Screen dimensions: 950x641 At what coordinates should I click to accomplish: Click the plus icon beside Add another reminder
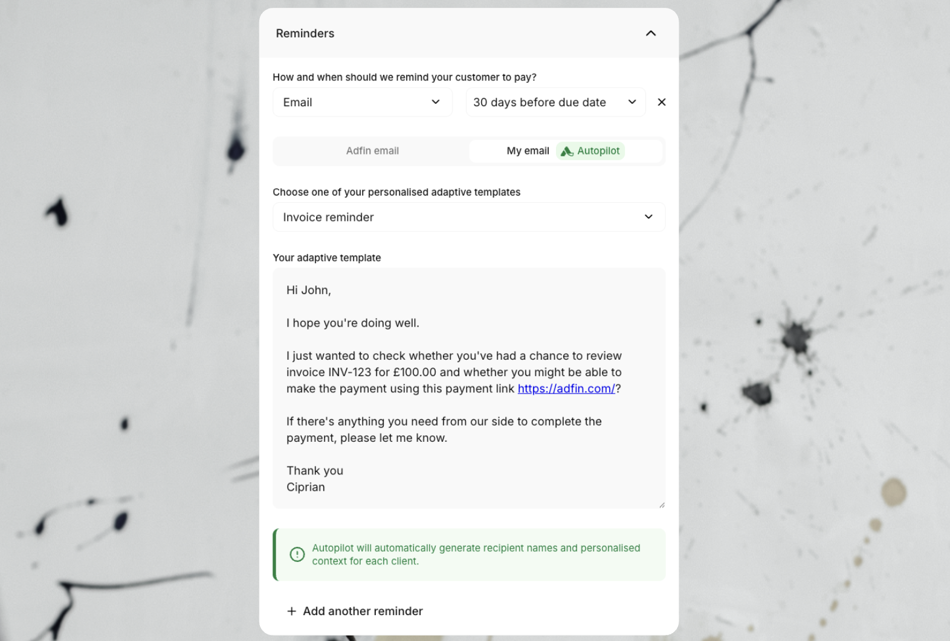click(x=292, y=611)
